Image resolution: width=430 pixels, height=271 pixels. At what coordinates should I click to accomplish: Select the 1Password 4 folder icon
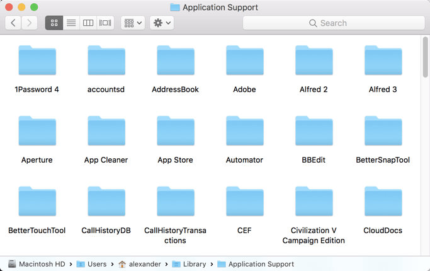[x=37, y=60]
